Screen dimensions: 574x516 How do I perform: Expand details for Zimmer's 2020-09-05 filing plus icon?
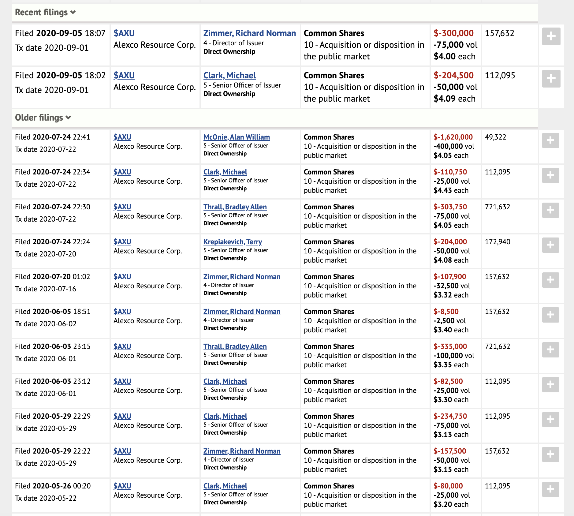tap(551, 36)
